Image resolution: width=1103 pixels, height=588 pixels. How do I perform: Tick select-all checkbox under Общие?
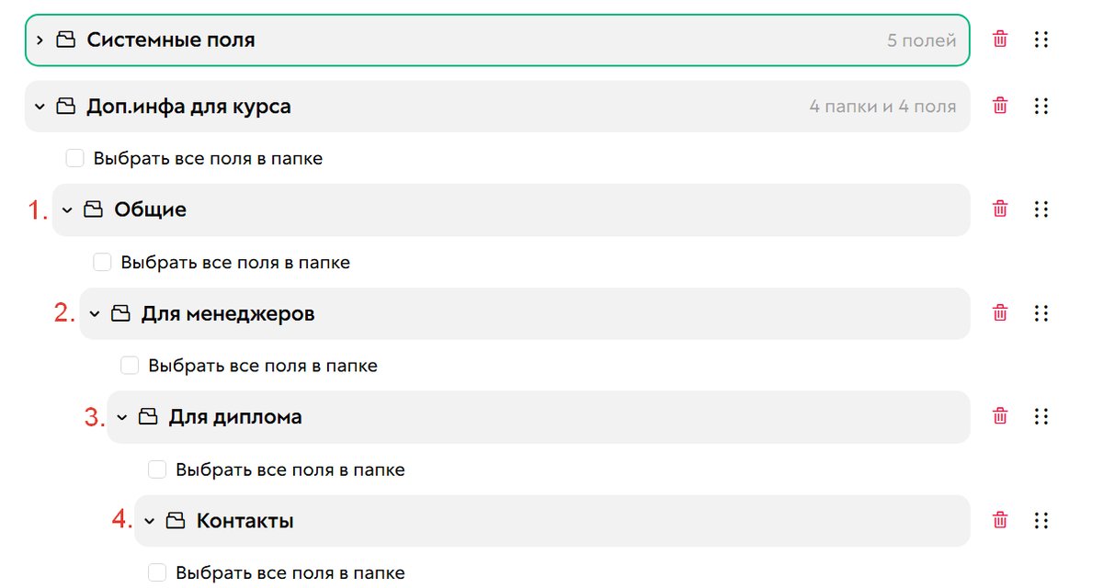tap(103, 262)
